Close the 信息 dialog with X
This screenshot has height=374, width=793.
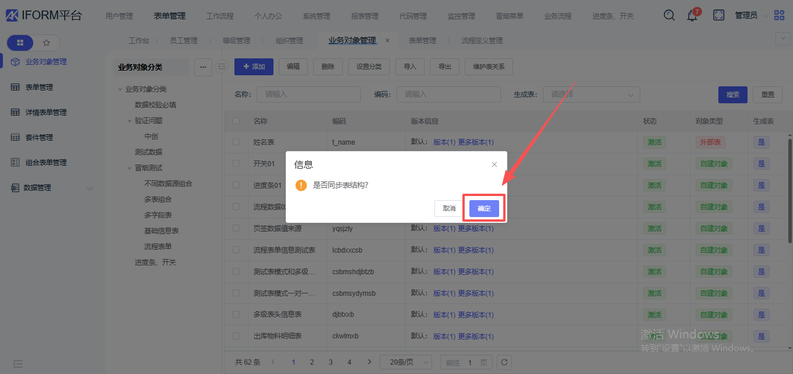494,165
